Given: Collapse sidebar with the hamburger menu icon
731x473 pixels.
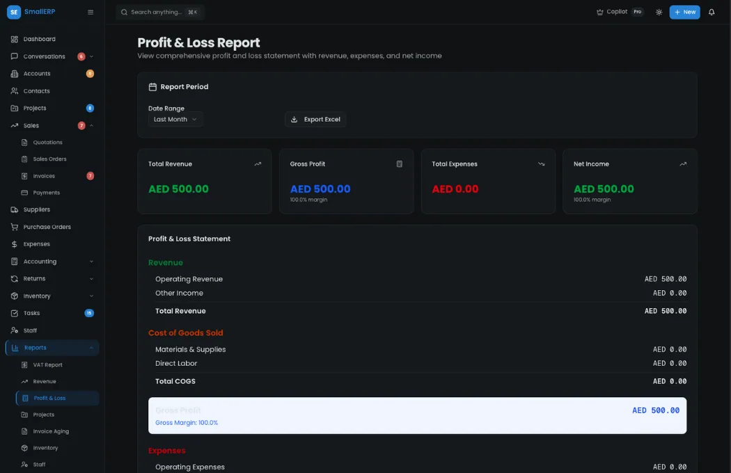Looking at the screenshot, I should pos(91,12).
